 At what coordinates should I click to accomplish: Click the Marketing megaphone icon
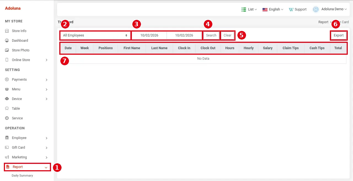tap(7, 157)
